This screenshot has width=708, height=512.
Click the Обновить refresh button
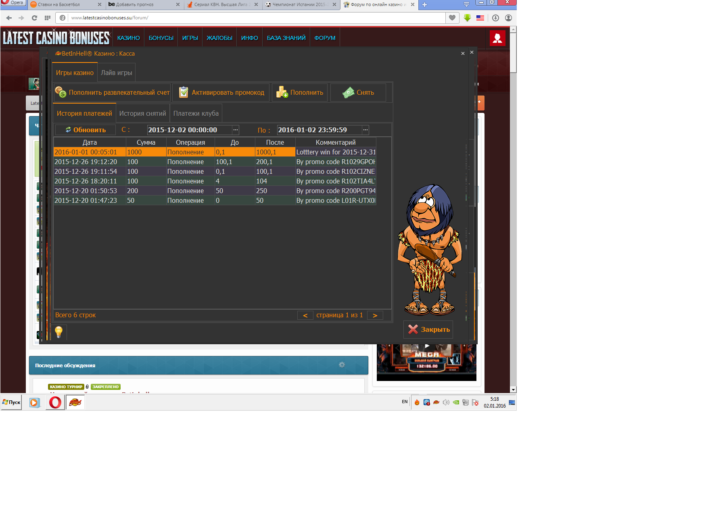click(x=86, y=130)
